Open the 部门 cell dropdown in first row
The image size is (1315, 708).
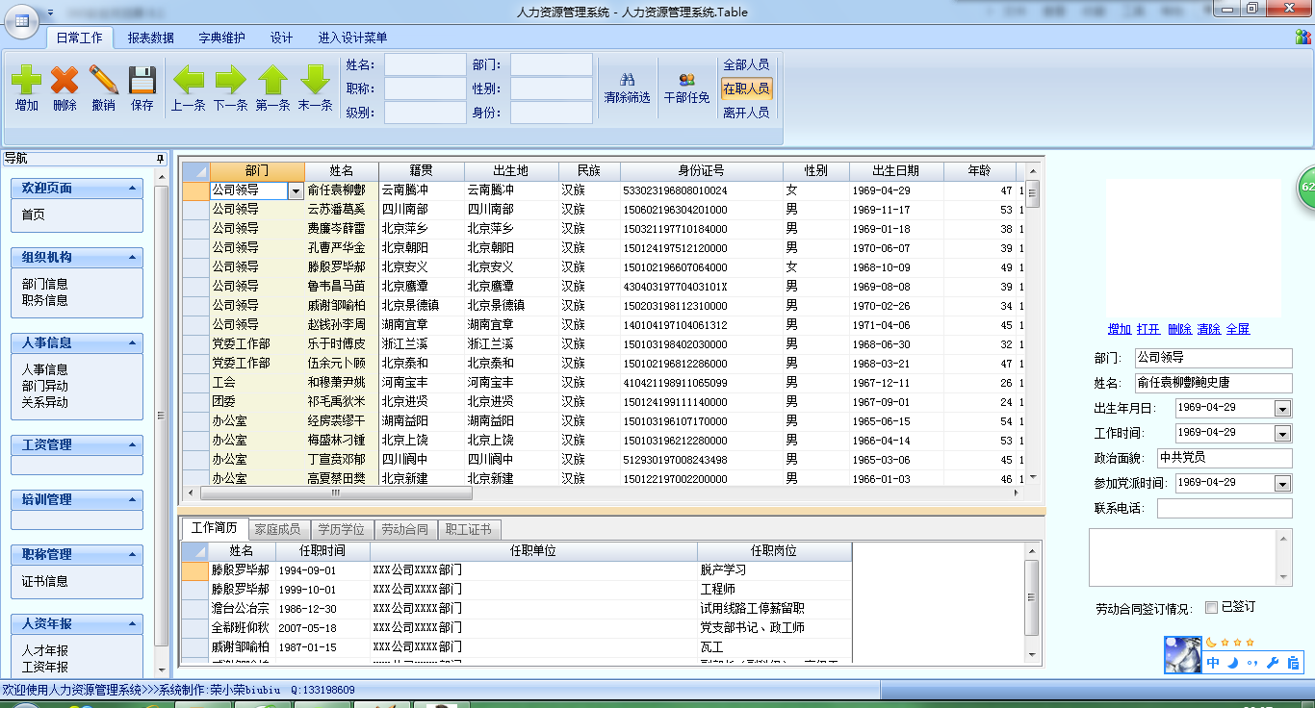pyautogui.click(x=296, y=191)
